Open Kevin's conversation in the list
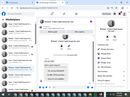The height and width of the screenshot is (97, 130). (x=17, y=47)
